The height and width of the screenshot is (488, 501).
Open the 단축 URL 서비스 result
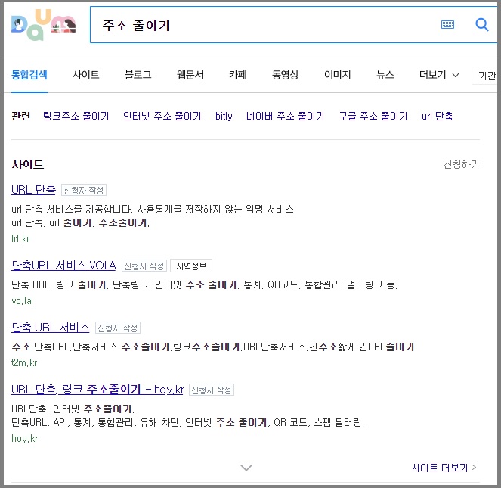coord(51,328)
